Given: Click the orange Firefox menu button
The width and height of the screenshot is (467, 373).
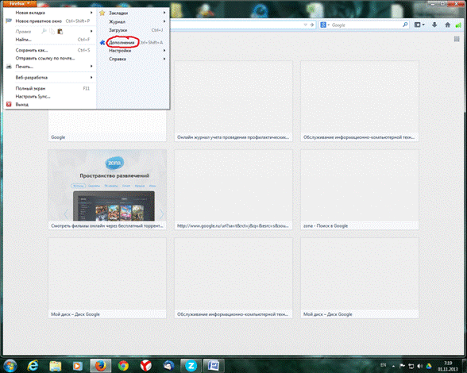Looking at the screenshot, I should 20,4.
